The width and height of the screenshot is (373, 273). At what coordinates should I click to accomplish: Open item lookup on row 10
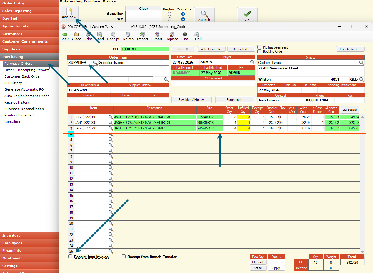pos(111,167)
